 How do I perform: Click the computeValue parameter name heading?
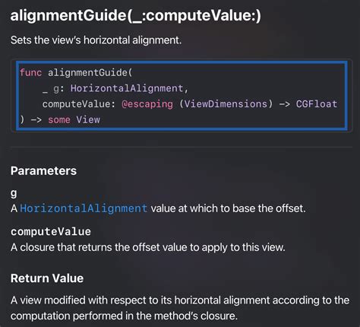51,232
